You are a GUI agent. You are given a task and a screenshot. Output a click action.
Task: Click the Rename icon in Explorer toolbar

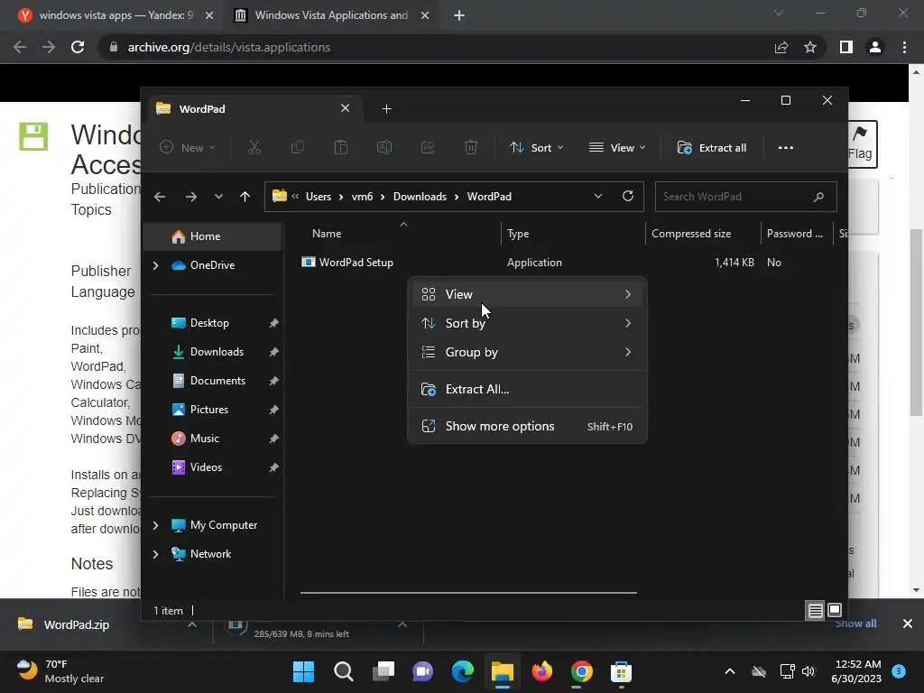coord(384,147)
